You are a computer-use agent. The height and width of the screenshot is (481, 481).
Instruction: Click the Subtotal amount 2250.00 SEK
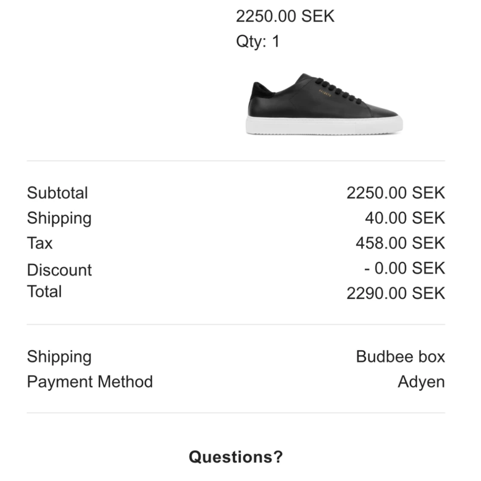tap(396, 193)
